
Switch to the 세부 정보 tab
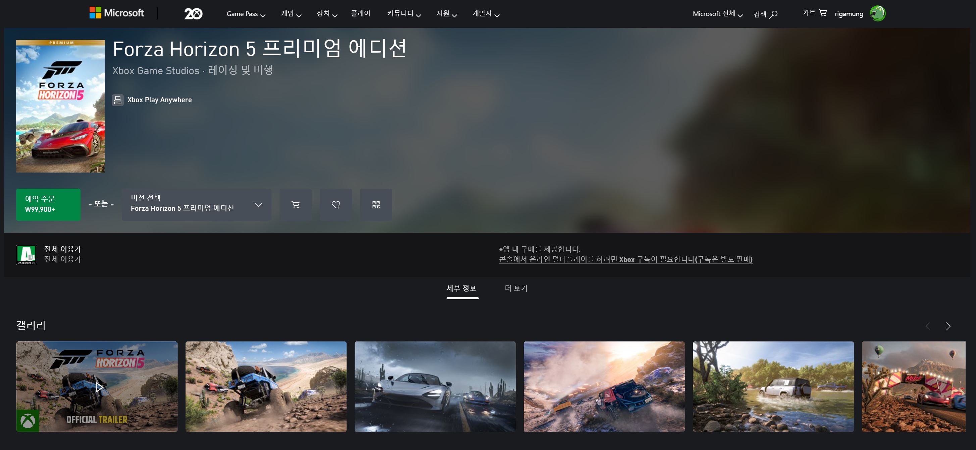click(x=462, y=289)
